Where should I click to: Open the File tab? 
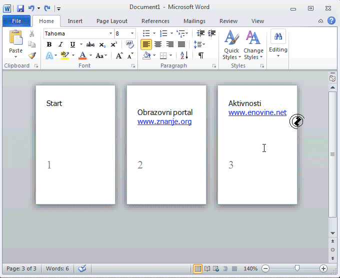tap(16, 21)
